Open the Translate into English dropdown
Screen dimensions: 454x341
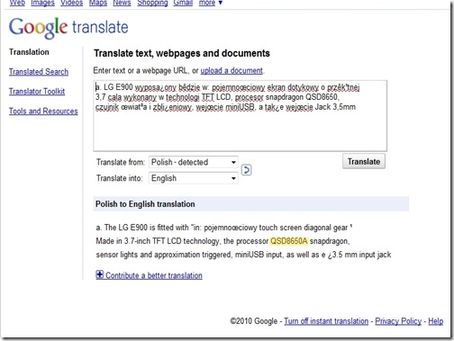(x=194, y=178)
